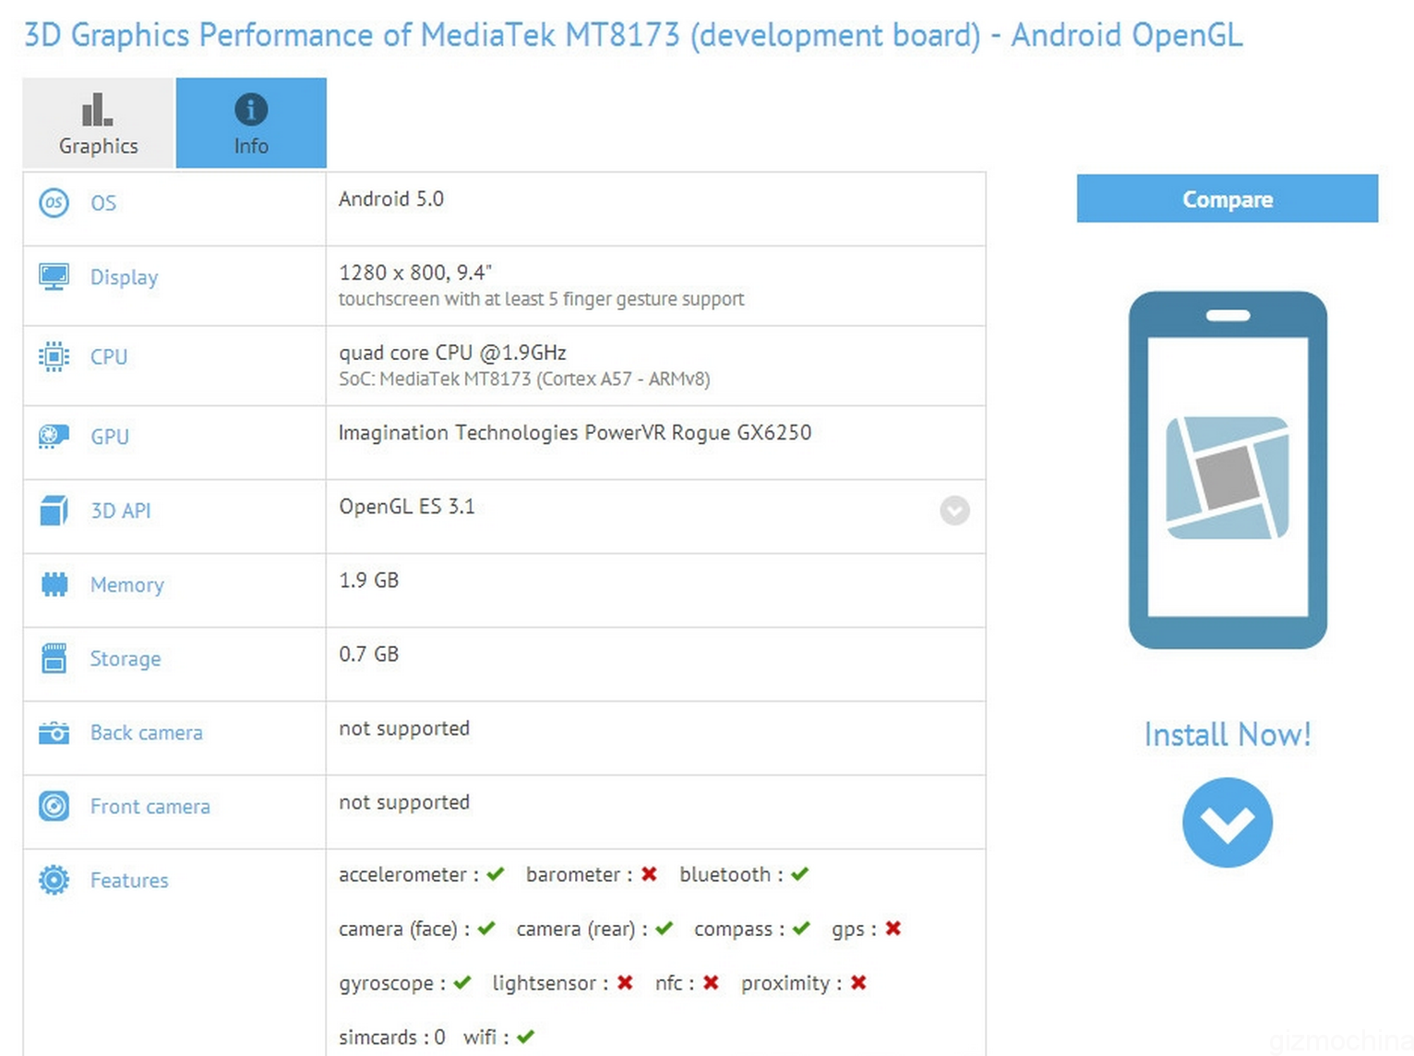Click the gyroscope green check mark
1414x1056 pixels.
[x=462, y=983]
